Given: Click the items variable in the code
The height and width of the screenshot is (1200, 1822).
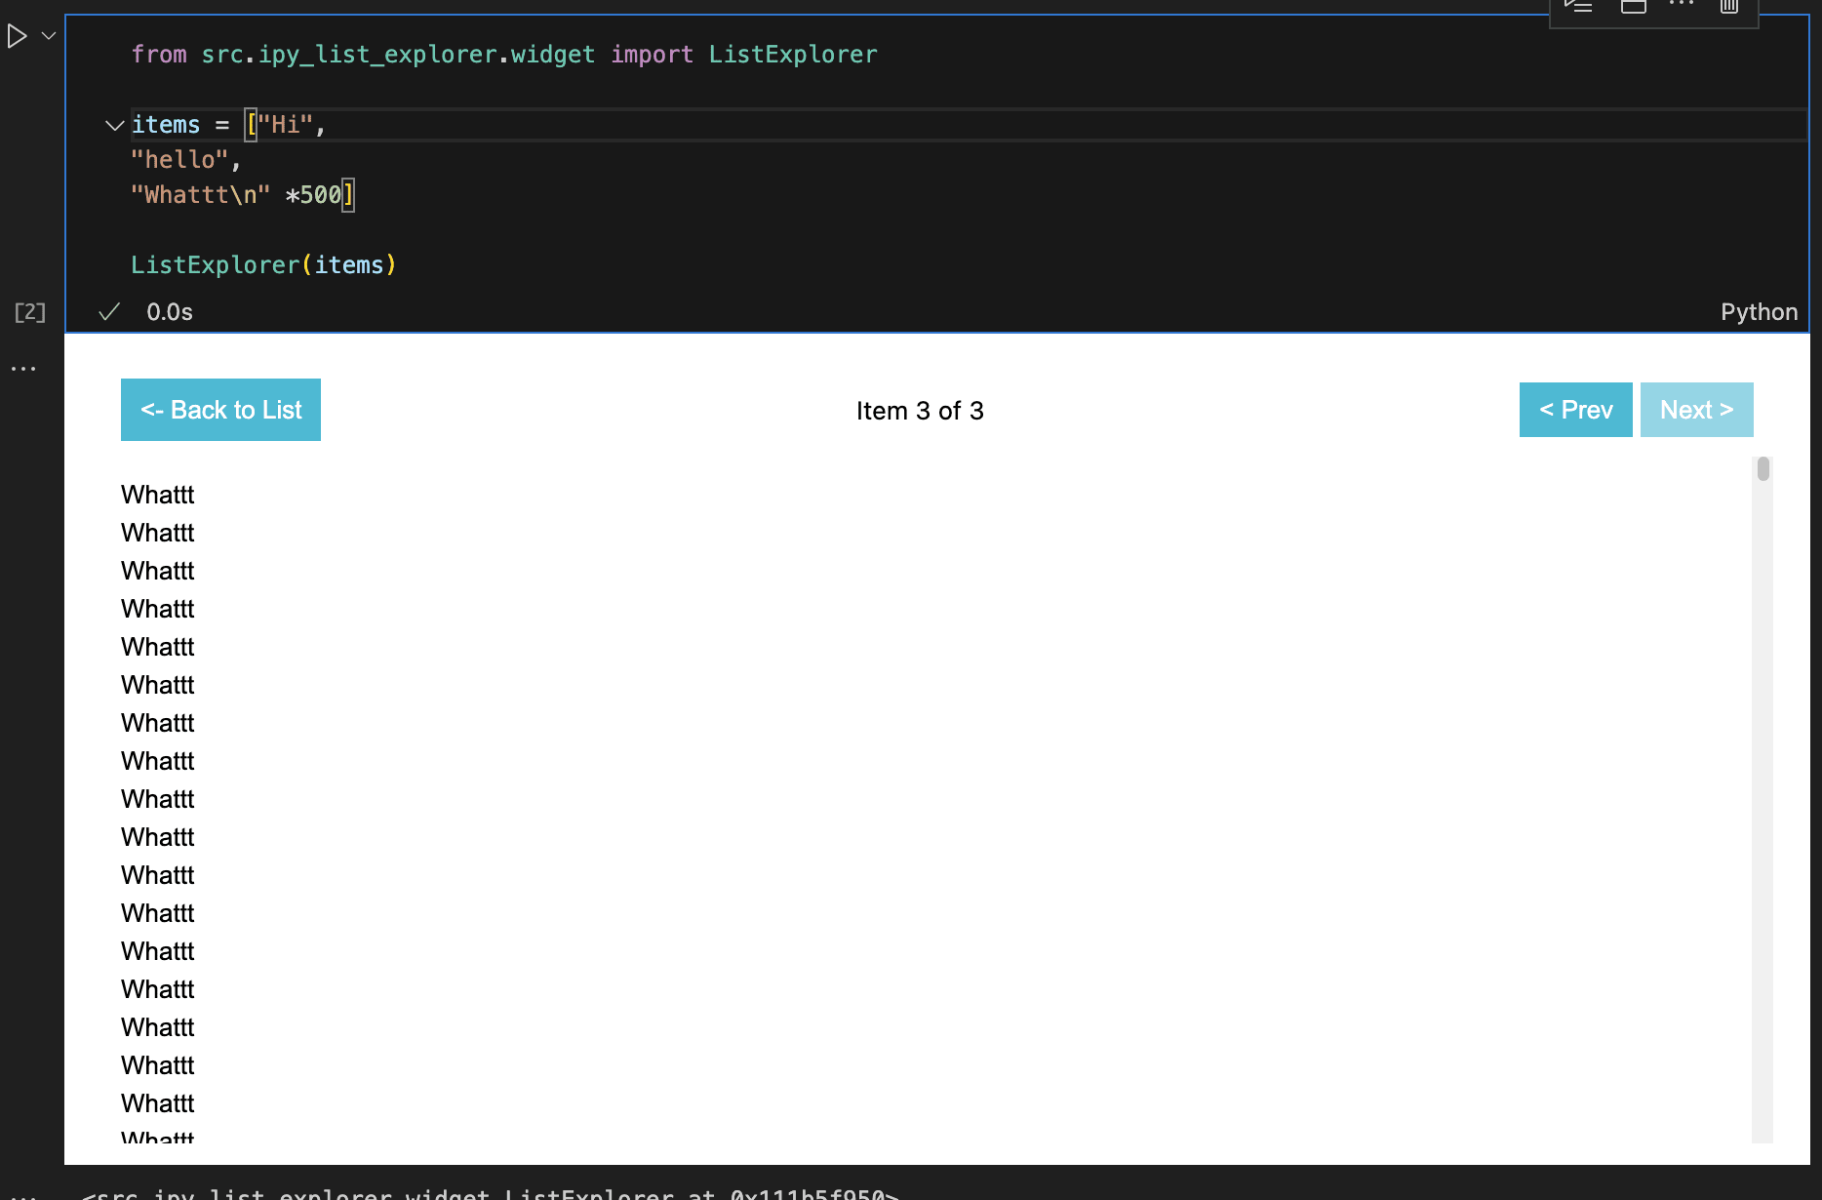Looking at the screenshot, I should pos(166,124).
